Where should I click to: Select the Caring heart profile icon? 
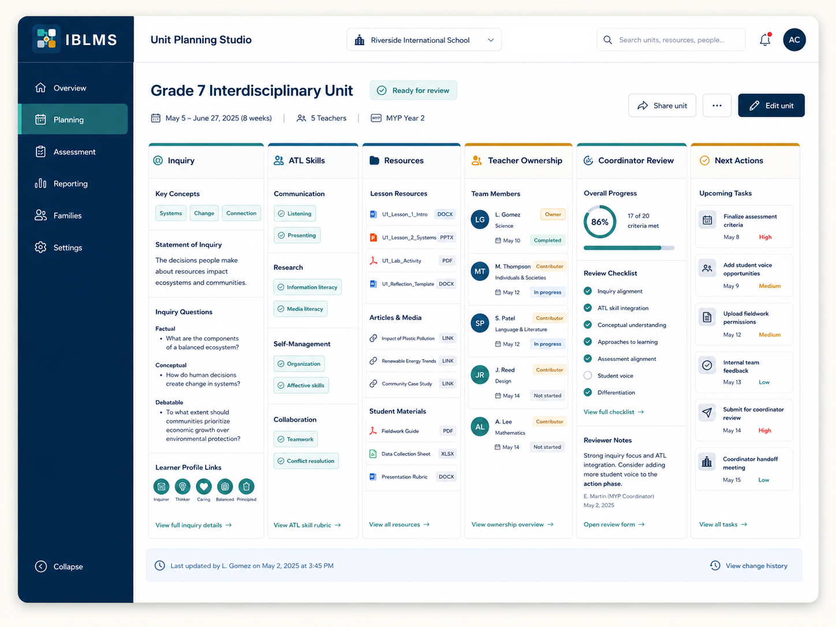tap(204, 486)
